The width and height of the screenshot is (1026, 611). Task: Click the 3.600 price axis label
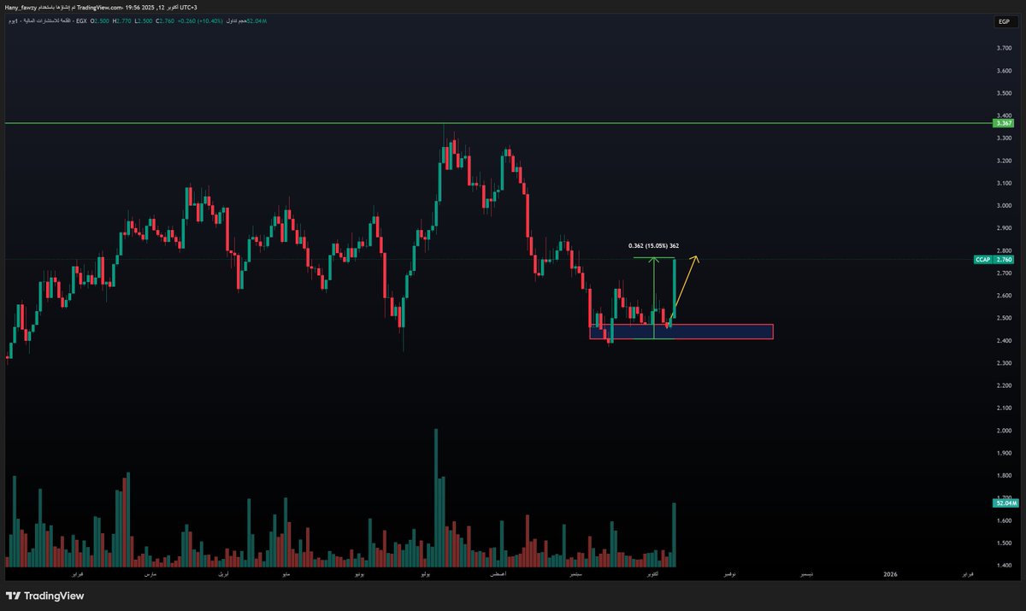tap(1004, 70)
